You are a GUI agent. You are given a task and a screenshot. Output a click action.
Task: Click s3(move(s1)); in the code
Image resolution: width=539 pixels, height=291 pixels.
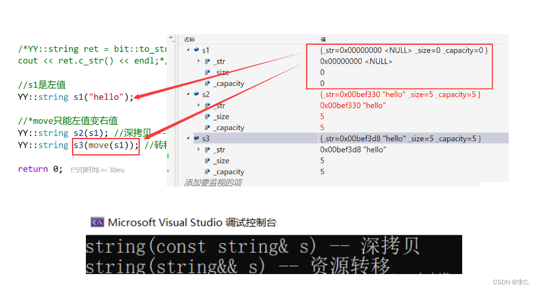coord(106,145)
